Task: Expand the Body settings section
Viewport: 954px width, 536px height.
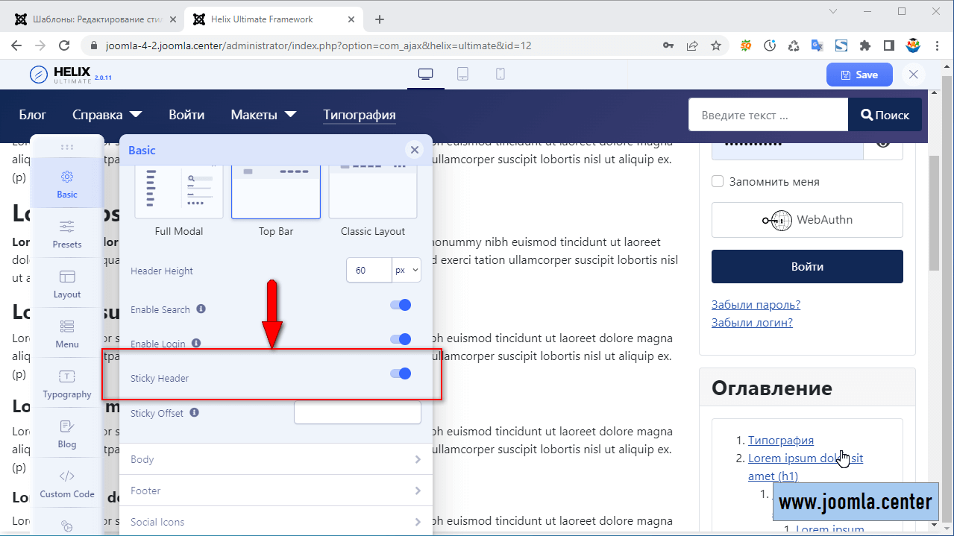Action: point(275,459)
